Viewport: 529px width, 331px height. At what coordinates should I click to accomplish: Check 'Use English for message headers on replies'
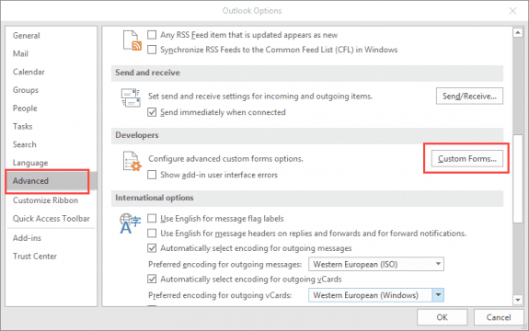click(152, 234)
